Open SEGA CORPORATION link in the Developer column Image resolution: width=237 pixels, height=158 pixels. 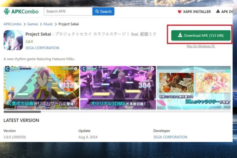point(170,137)
